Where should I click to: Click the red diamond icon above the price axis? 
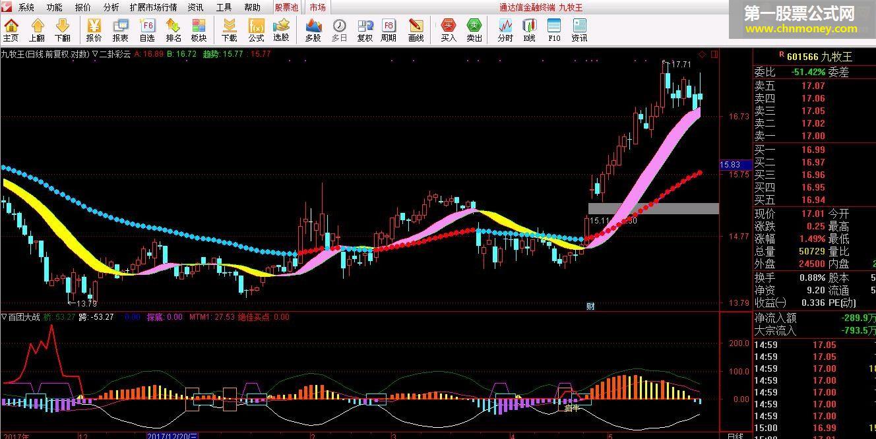702,54
